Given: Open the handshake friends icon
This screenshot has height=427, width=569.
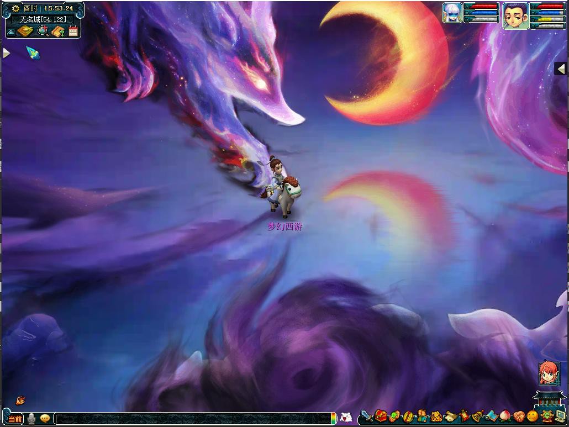Looking at the screenshot, I should coord(519,417).
